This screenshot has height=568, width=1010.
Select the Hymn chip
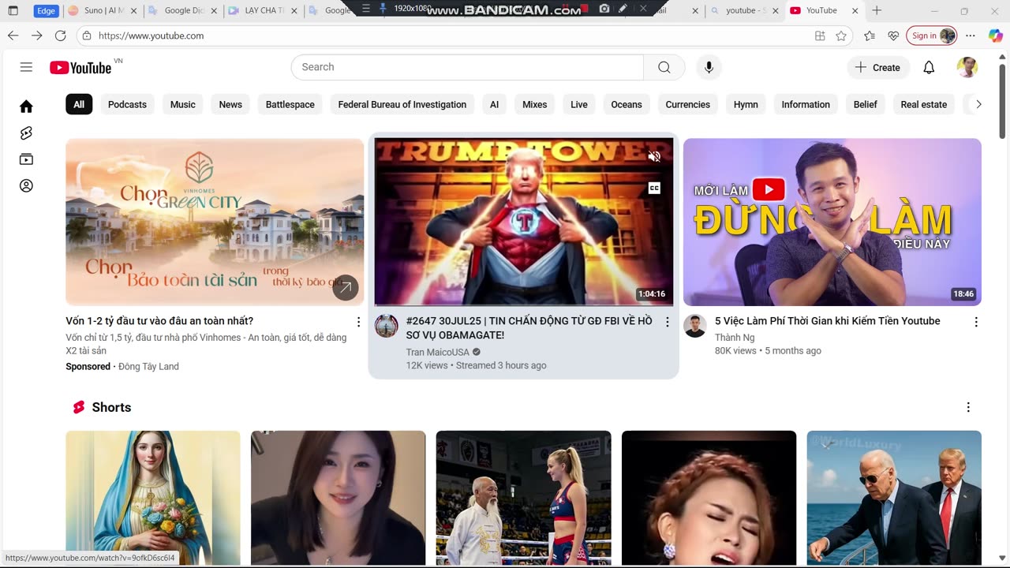click(x=746, y=104)
